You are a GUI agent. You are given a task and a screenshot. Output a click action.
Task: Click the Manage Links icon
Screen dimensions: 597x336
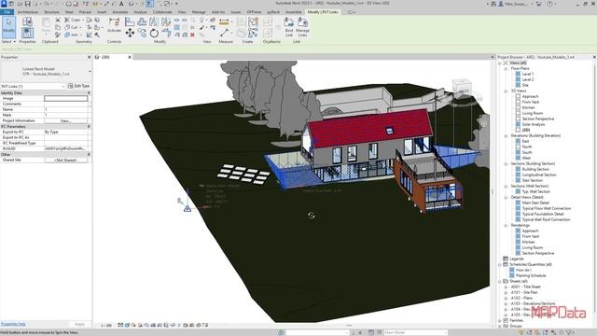[x=302, y=27]
